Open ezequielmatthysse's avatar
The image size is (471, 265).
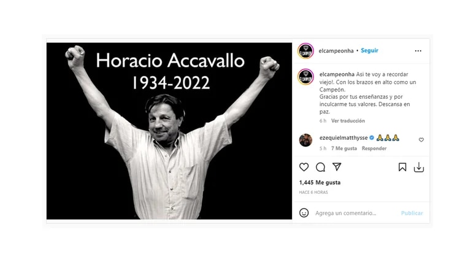coord(305,140)
